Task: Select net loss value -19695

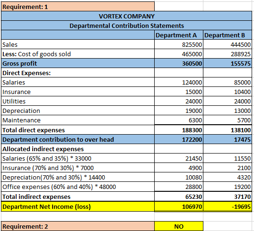Action: point(228,206)
